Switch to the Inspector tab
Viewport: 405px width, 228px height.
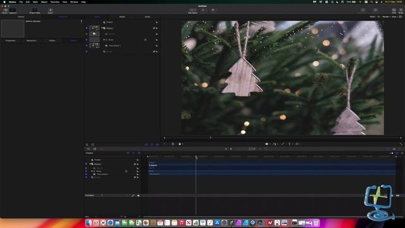[63, 17]
